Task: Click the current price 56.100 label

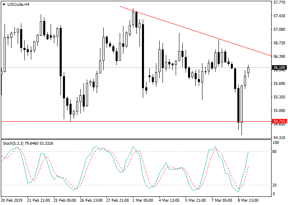Action: (279, 68)
